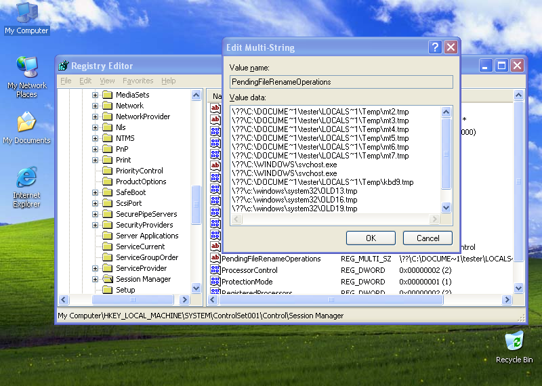Click the tree pane horizontal scroll right arrow

pos(184,299)
